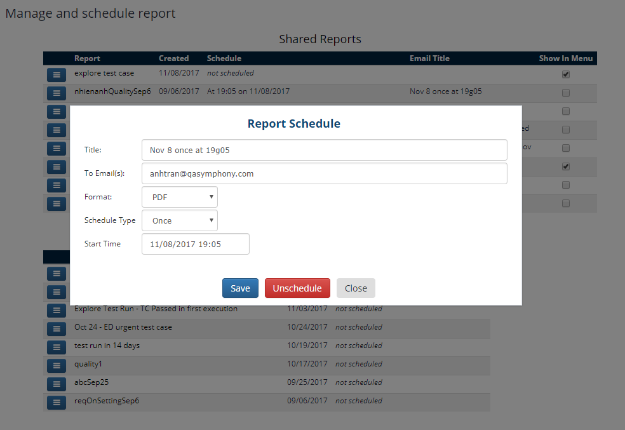The width and height of the screenshot is (625, 430).
Task: Save the report schedule
Action: click(240, 288)
